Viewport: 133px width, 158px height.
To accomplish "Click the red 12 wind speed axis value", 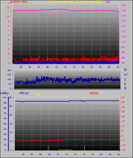I will pyautogui.click(x=8, y=7).
